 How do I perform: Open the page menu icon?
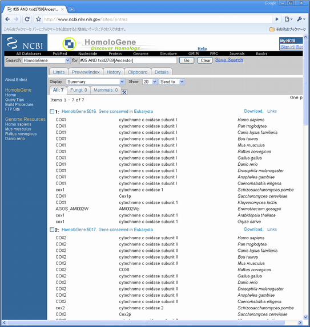click(x=288, y=19)
